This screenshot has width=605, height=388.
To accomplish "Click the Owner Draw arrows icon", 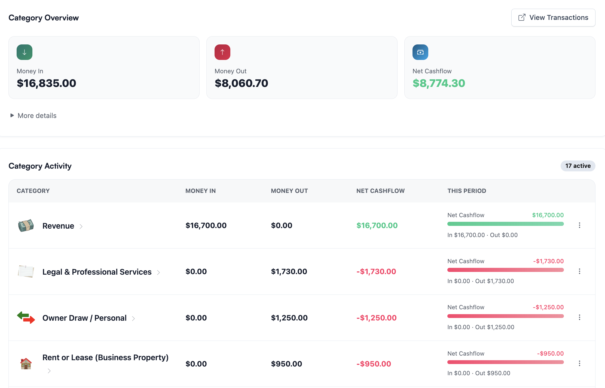I will click(26, 317).
